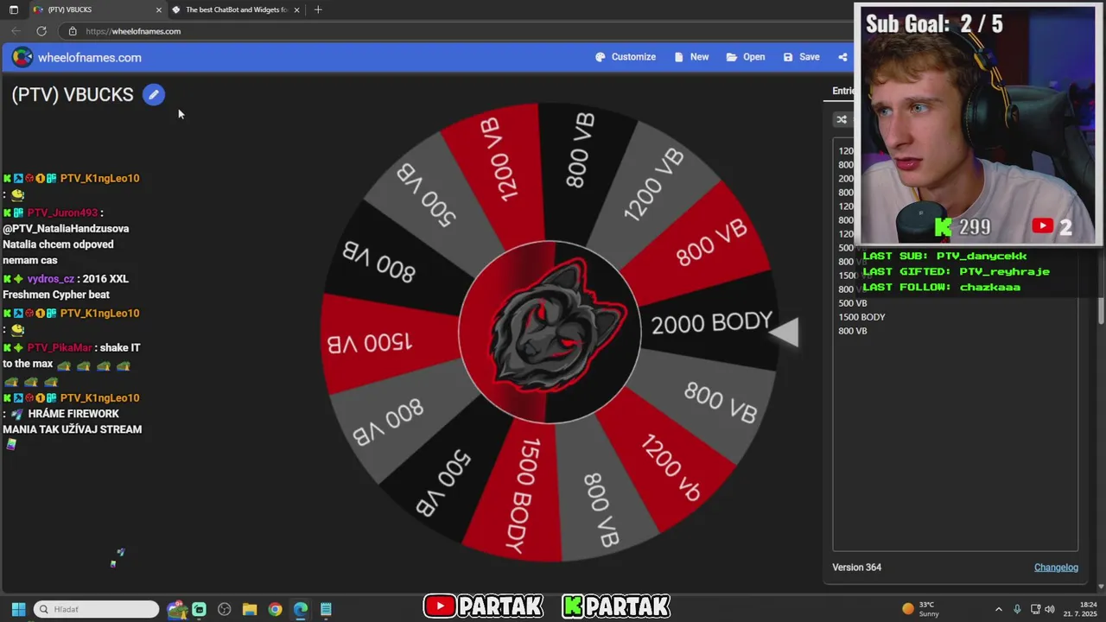Click the Version 364 label

tap(856, 568)
